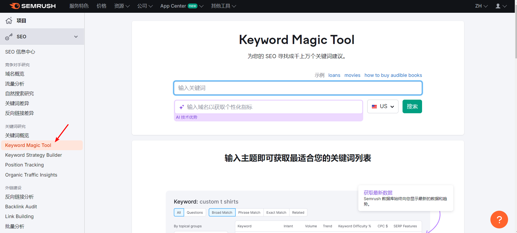Use the 'movies' example keyword
The image size is (517, 233).
point(352,75)
